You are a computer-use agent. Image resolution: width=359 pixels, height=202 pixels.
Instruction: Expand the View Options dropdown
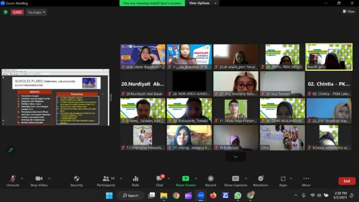click(199, 3)
